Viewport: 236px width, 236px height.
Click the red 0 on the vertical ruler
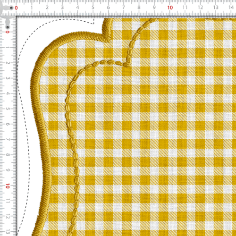(8, 32)
